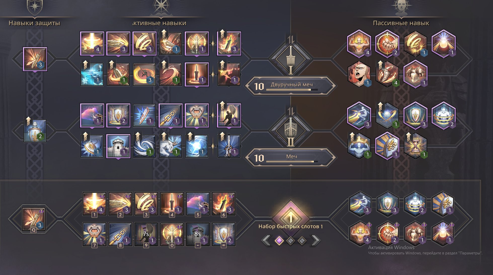Open the Двуручный меч weapon level bar
The width and height of the screenshot is (493, 275).
pyautogui.click(x=290, y=86)
